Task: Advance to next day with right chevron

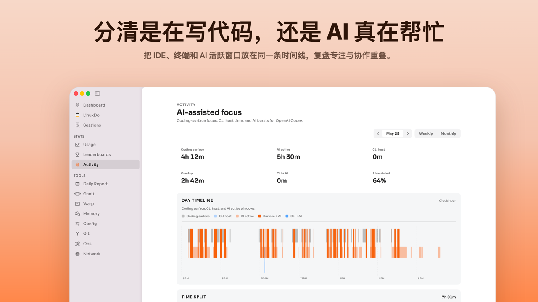Action: pos(408,133)
